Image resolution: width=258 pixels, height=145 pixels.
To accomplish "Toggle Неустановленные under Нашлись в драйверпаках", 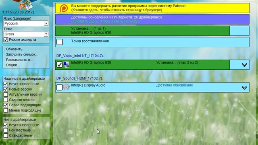I will tap(6, 84).
